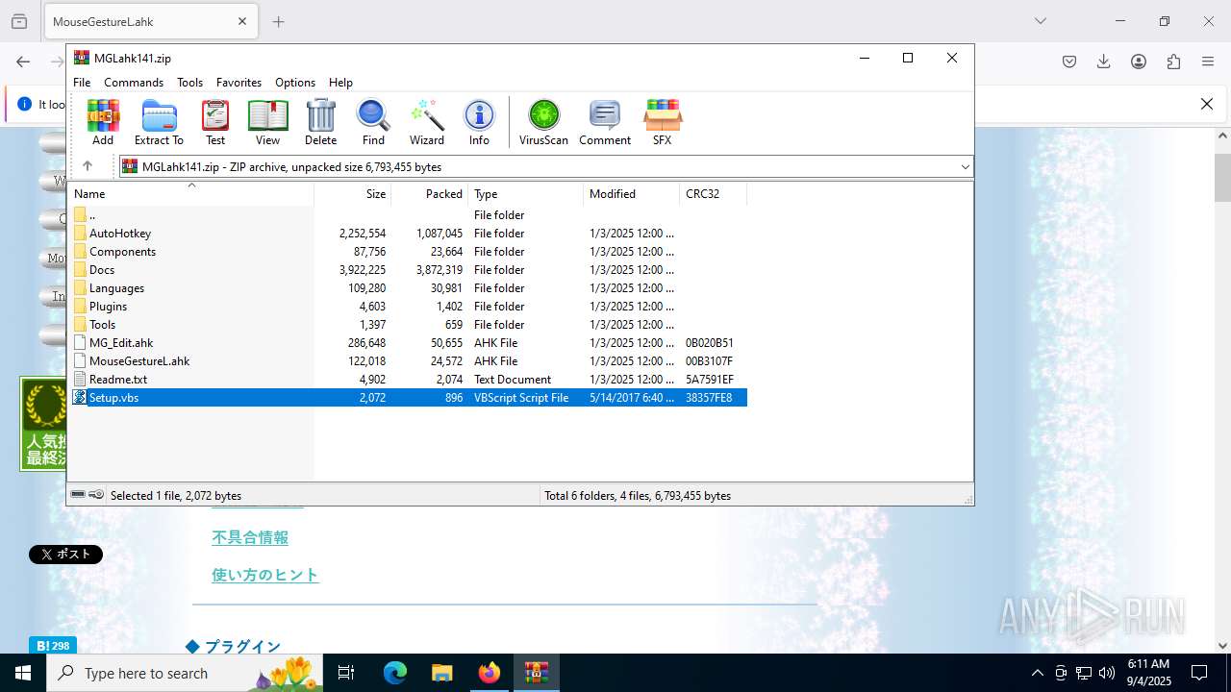Image resolution: width=1231 pixels, height=692 pixels.
Task: Open the Action Center notifications icon
Action: coord(1199,673)
